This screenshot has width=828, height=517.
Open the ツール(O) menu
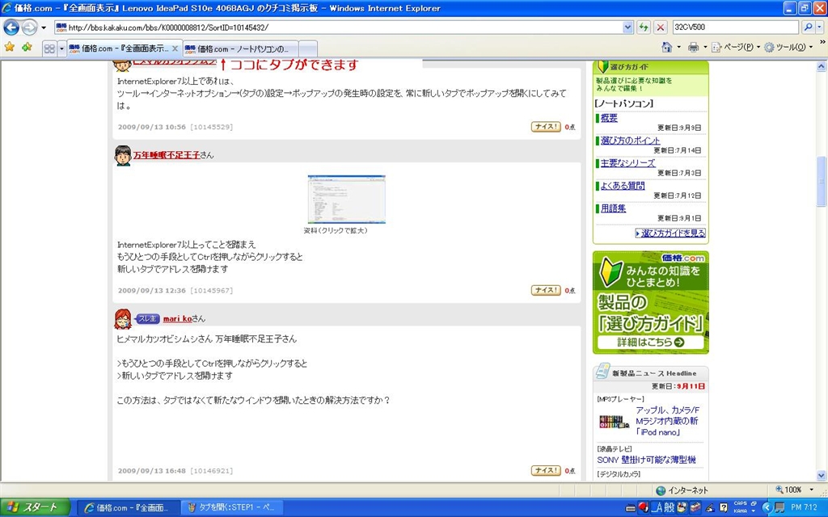point(788,48)
